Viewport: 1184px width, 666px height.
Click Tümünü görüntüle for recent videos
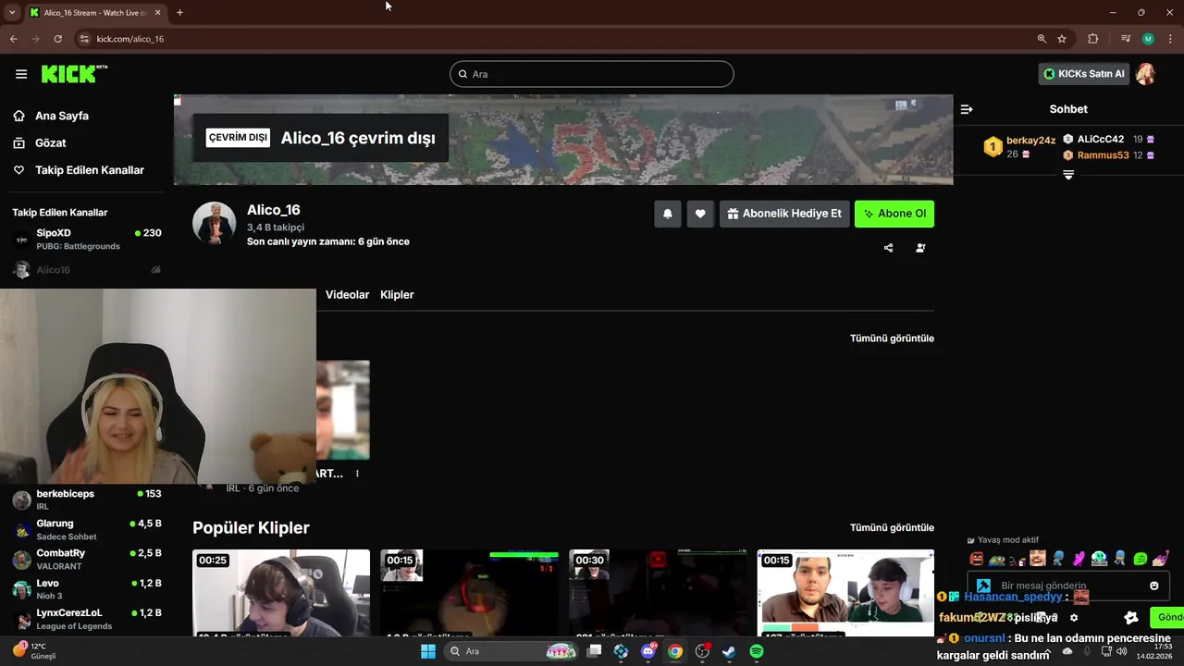point(892,339)
